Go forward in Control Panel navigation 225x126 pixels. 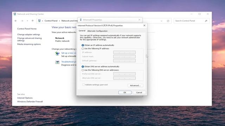point(22,21)
